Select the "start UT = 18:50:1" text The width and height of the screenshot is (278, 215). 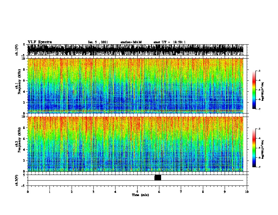point(170,42)
